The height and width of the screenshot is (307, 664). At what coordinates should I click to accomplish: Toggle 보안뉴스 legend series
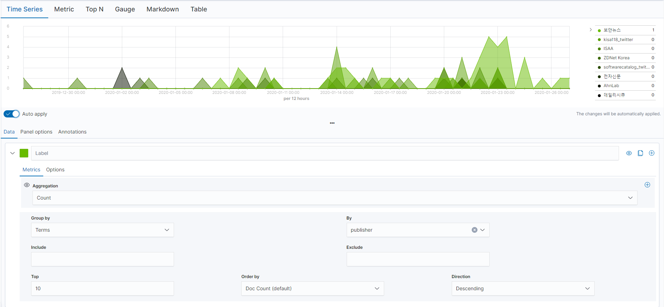[x=626, y=30]
